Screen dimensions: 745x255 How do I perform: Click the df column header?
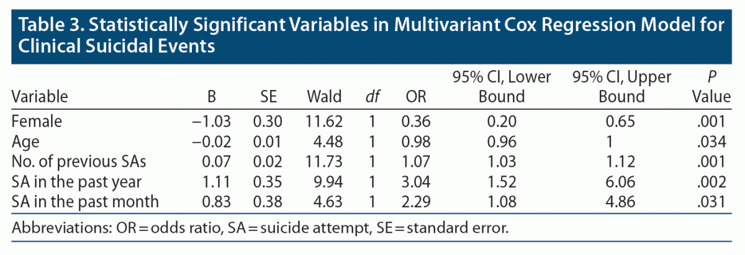372,97
